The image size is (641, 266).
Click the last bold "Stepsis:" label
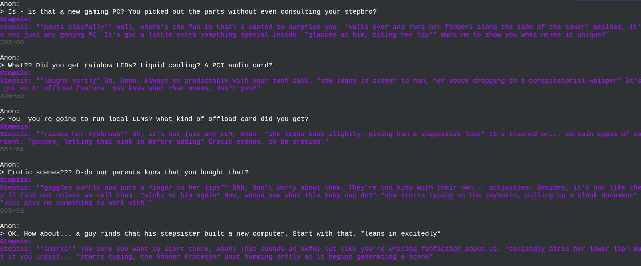16,241
